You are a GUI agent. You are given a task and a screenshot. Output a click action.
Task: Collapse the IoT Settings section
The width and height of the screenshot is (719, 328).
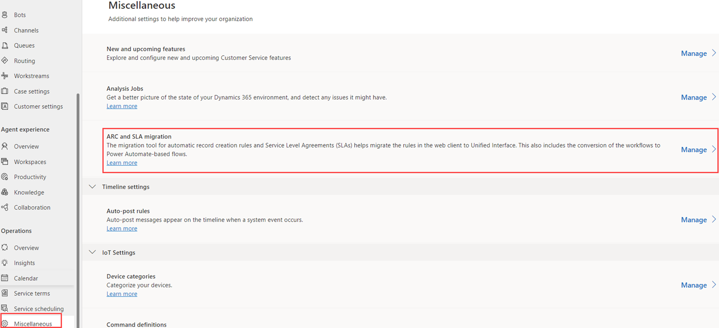tap(92, 253)
